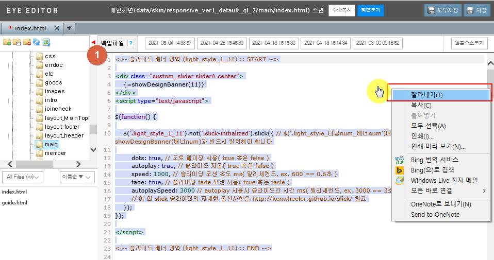Load backup 2021-04-13 16:14:34
Viewport: 494px width, 260px height.
point(326,43)
